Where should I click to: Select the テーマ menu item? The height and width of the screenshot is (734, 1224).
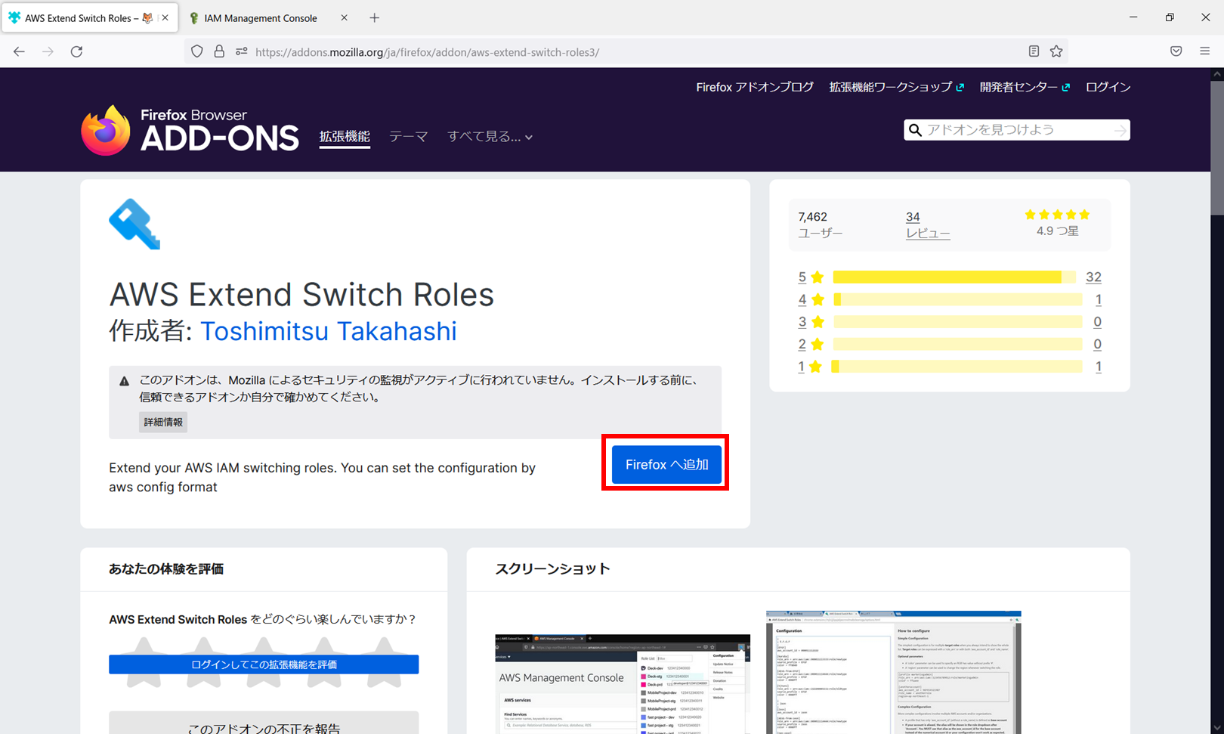[x=407, y=136]
